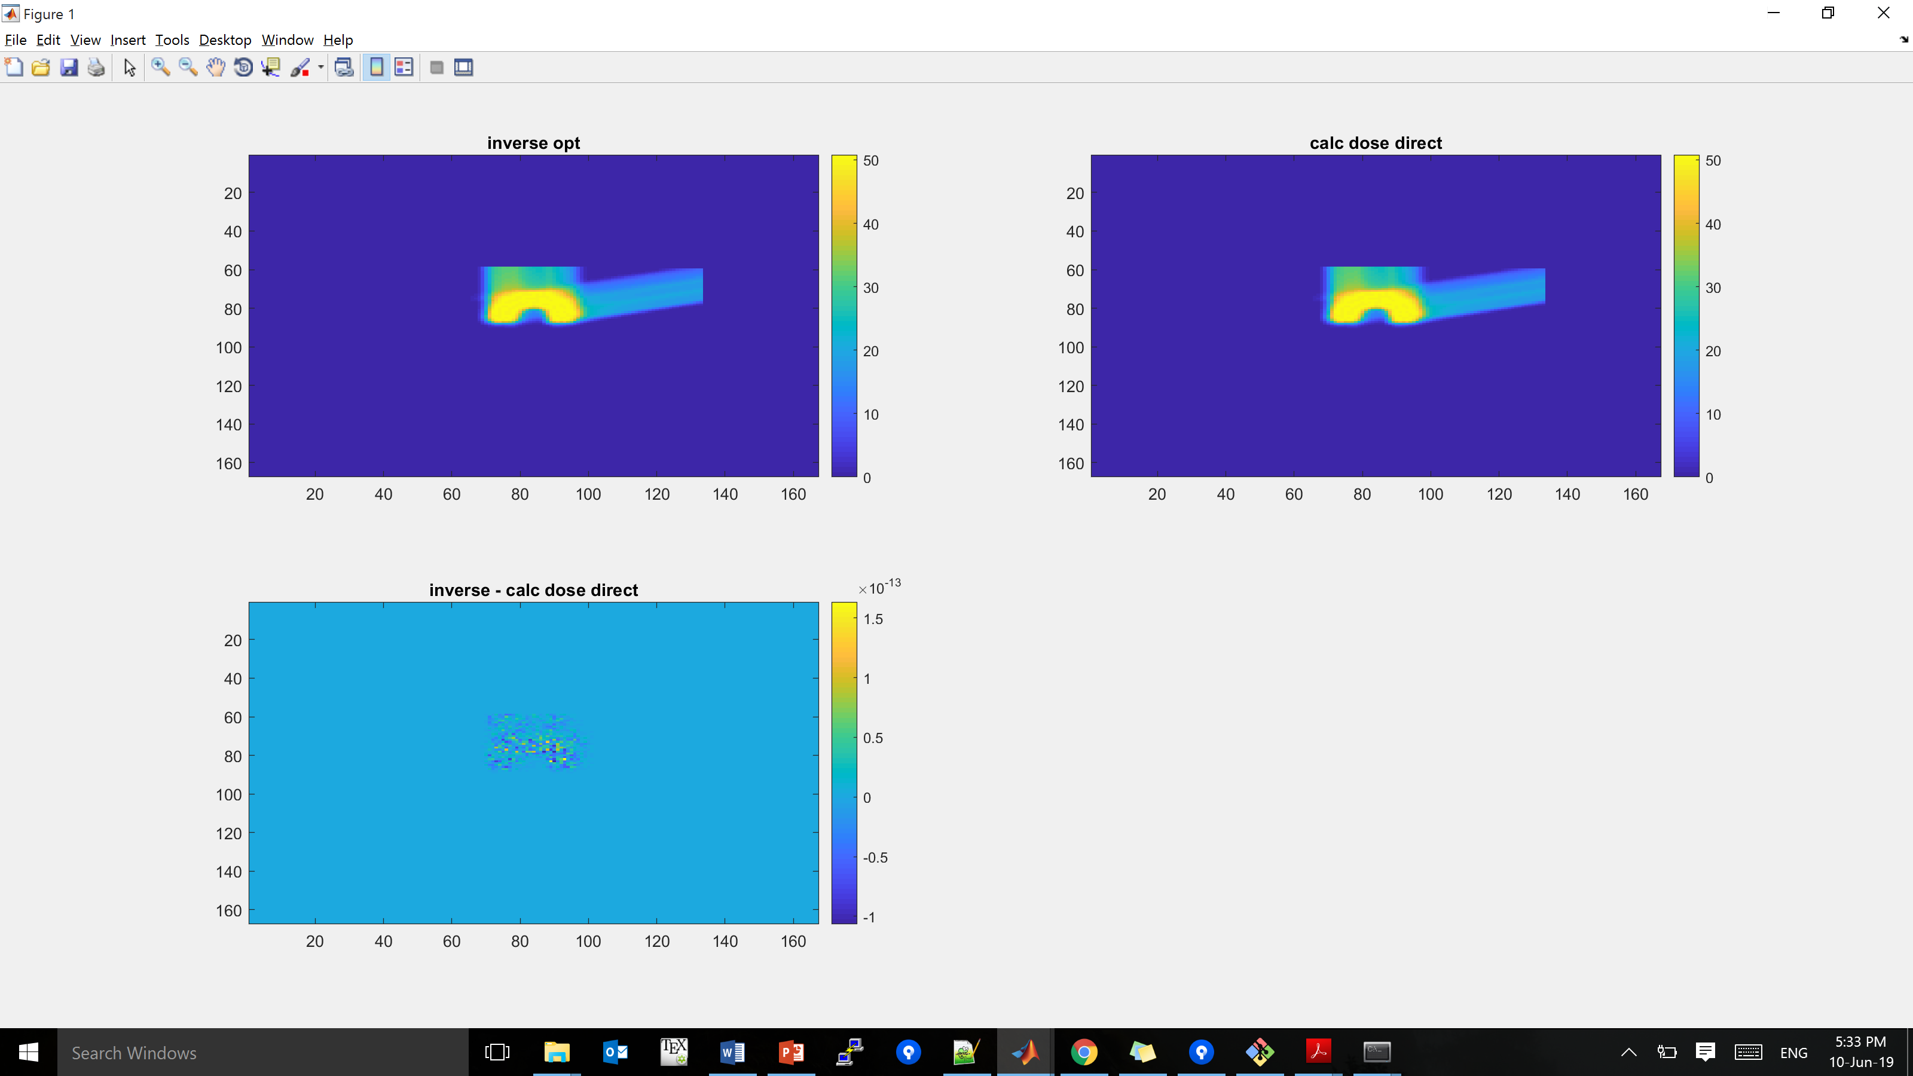Open the brush color dropdown arrow
1913x1076 pixels.
pyautogui.click(x=319, y=67)
